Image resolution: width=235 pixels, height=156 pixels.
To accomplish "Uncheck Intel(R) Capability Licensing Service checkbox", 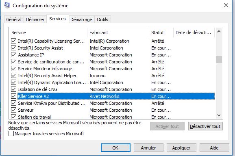I will (x=14, y=41).
